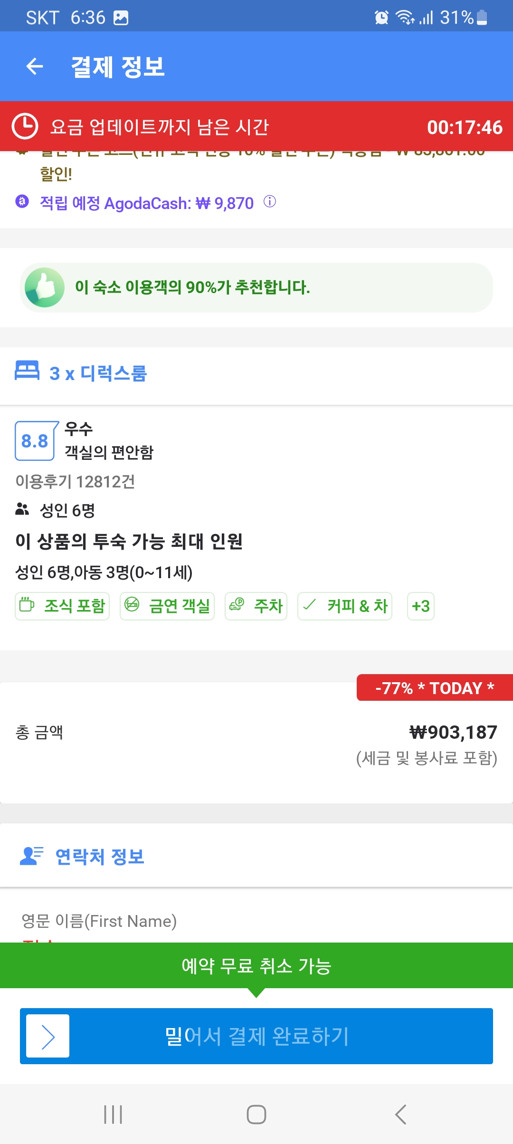The image size is (513, 1144).
Task: Expand the +3 more amenities chip
Action: point(421,606)
